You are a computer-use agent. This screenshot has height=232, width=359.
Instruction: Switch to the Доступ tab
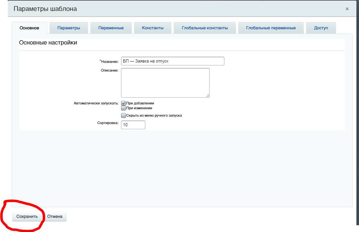321,28
